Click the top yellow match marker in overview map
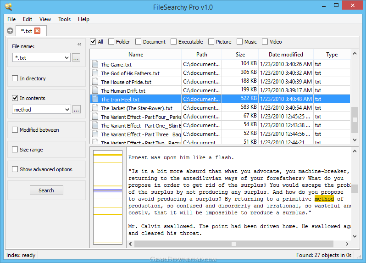 pyautogui.click(x=108, y=155)
